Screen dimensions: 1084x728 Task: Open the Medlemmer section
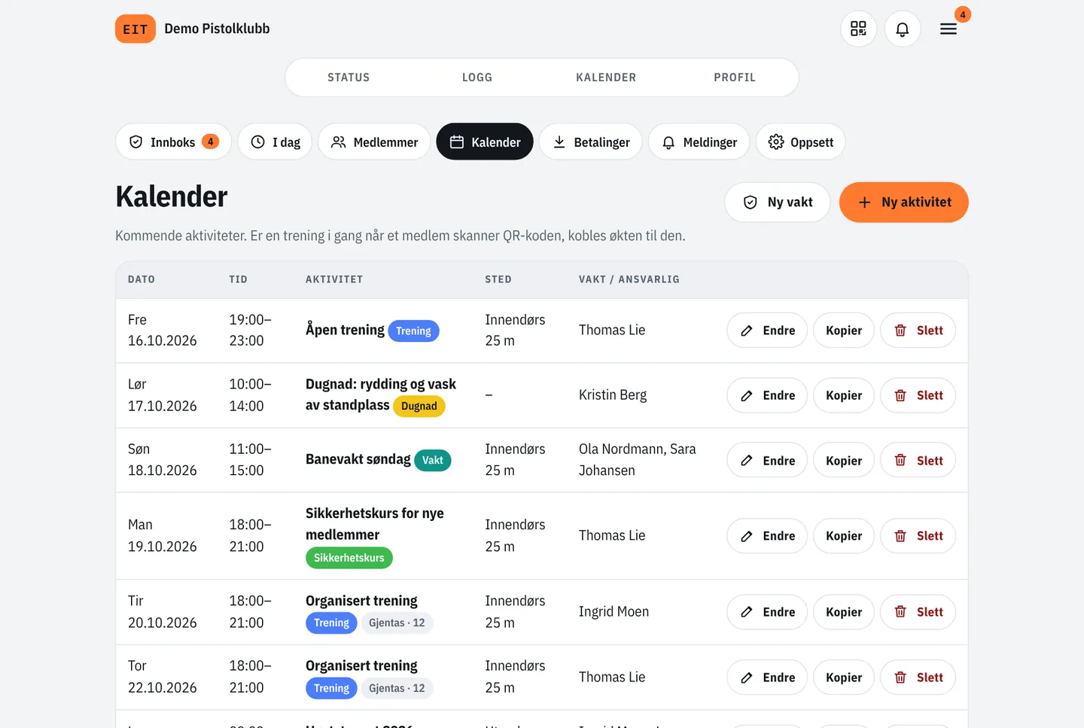[374, 142]
